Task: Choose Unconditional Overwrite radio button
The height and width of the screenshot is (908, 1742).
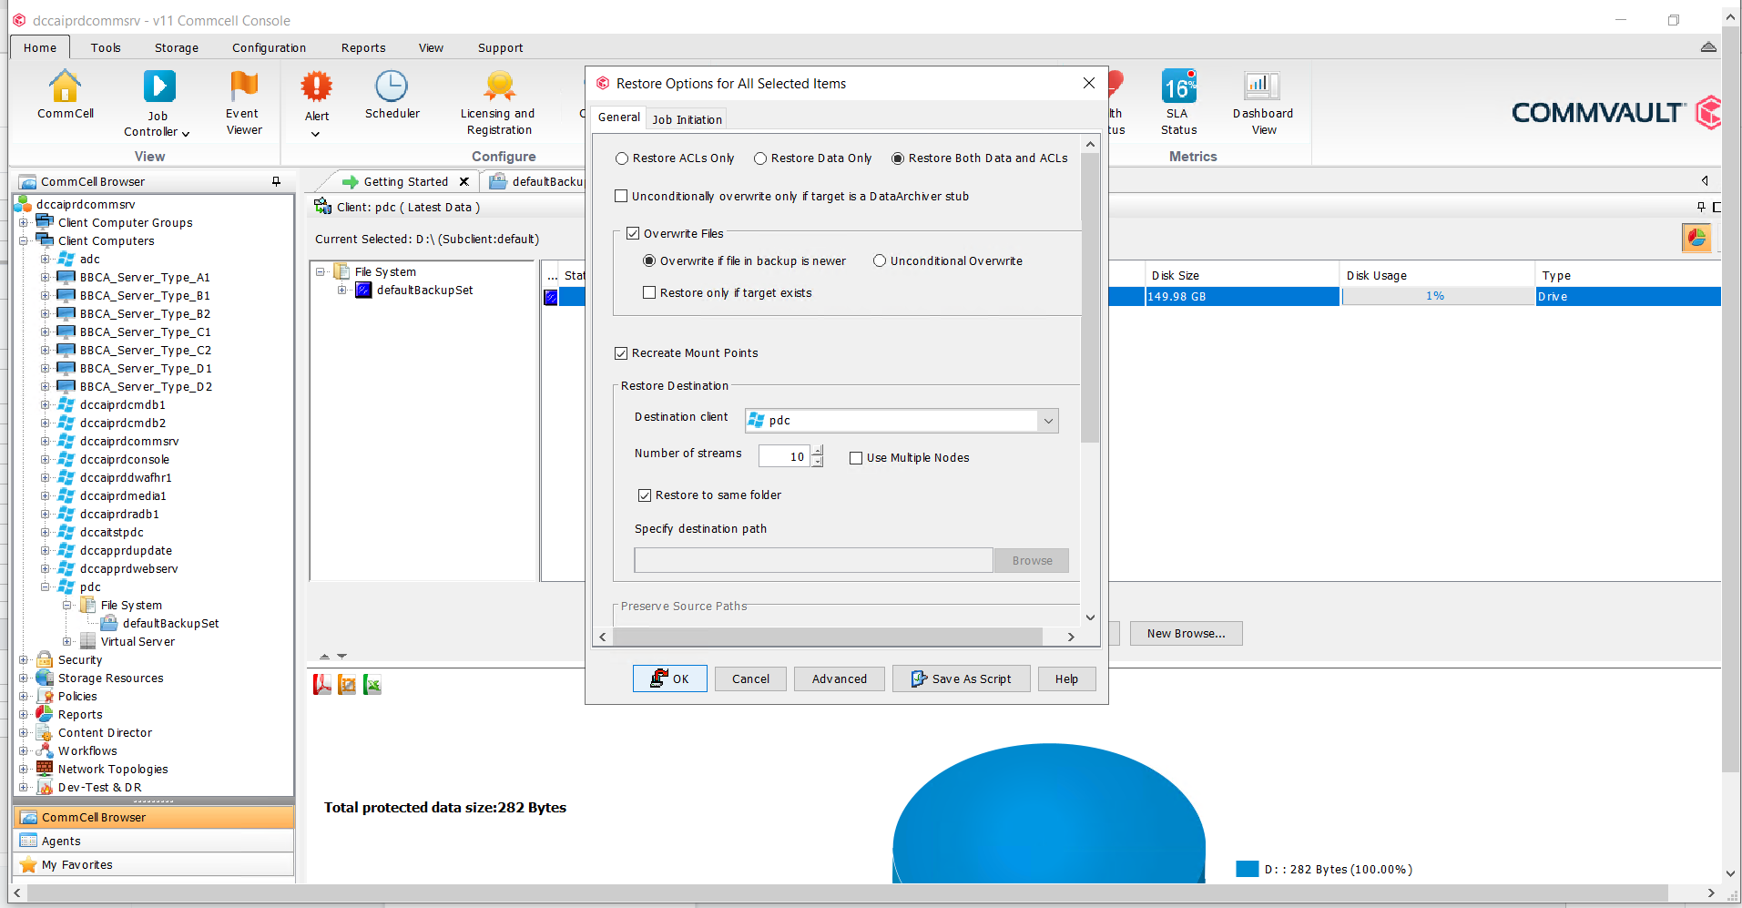Action: (x=880, y=260)
